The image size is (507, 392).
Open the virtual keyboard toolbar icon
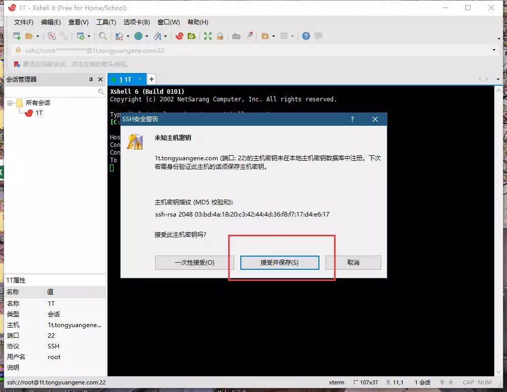pos(235,35)
